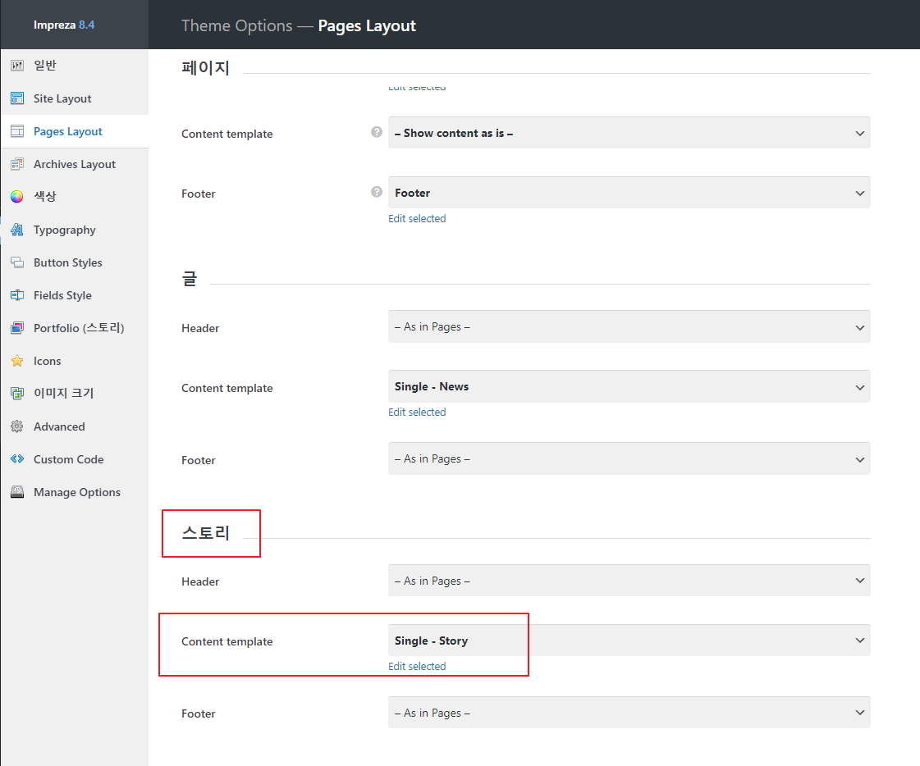Click Edit selected under Single - Story
This screenshot has height=766, width=920.
(417, 666)
